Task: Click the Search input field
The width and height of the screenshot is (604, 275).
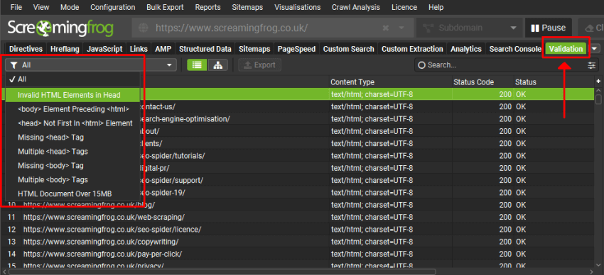Action: point(500,65)
